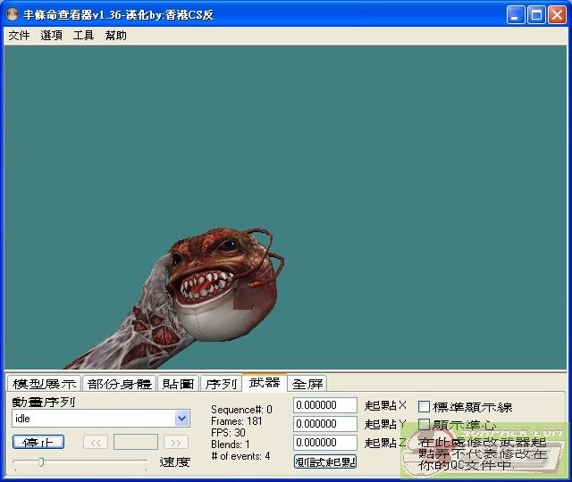Switch to the 全屏 tab
The width and height of the screenshot is (572, 482).
point(307,384)
